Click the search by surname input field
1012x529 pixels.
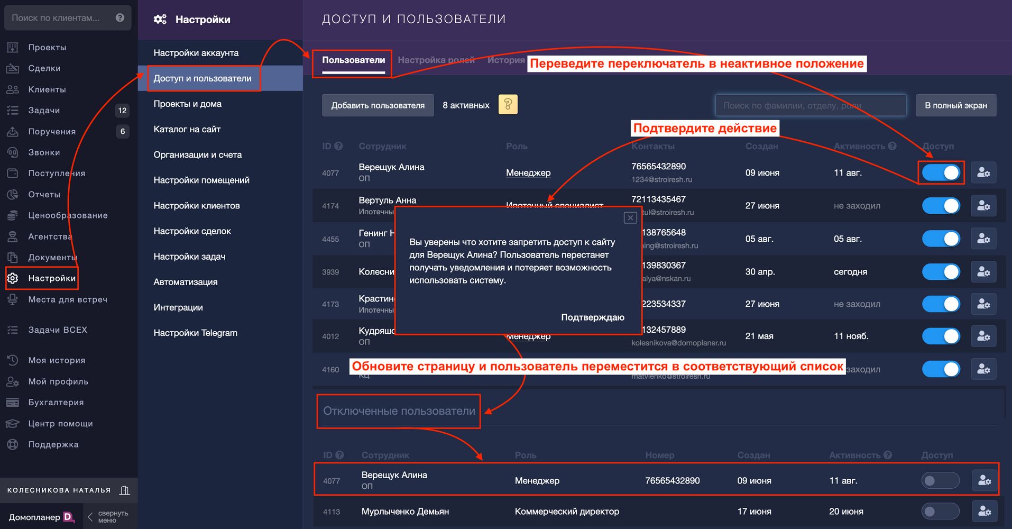[810, 105]
